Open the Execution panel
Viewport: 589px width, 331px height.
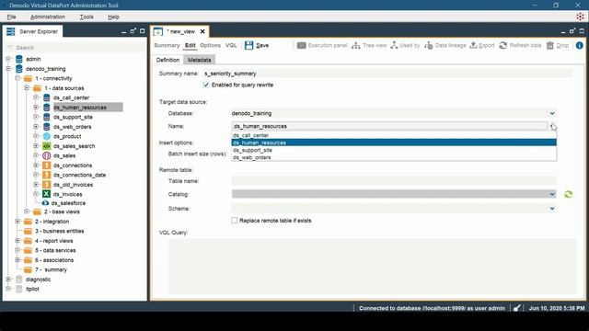coord(322,45)
